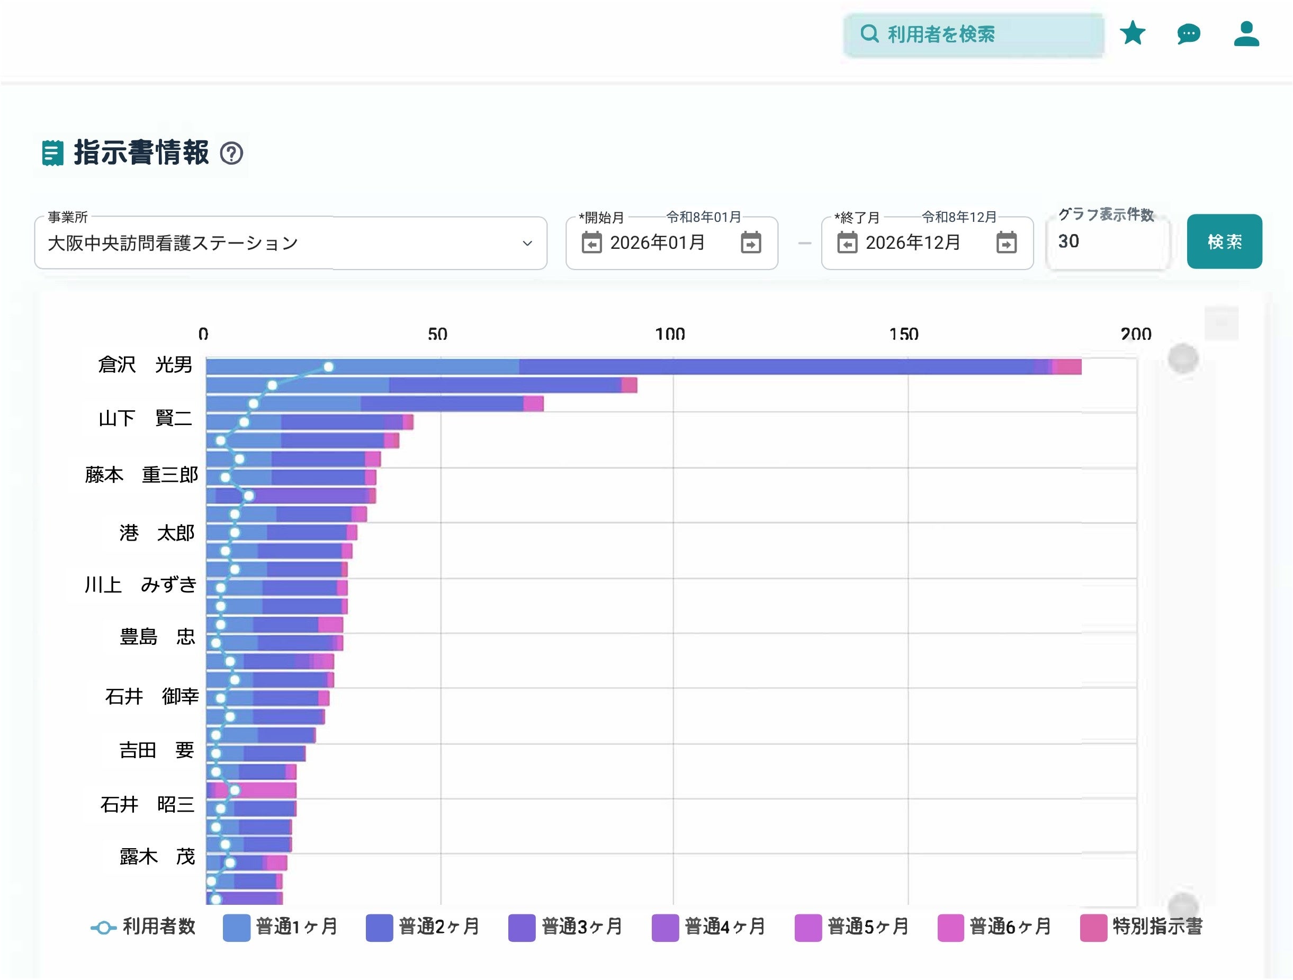Click the top chart scroll handle
The width and height of the screenshot is (1293, 980).
(1183, 358)
